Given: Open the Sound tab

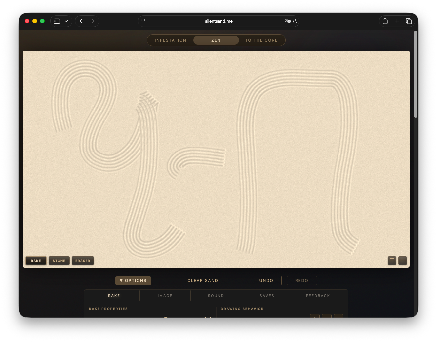Looking at the screenshot, I should 216,296.
